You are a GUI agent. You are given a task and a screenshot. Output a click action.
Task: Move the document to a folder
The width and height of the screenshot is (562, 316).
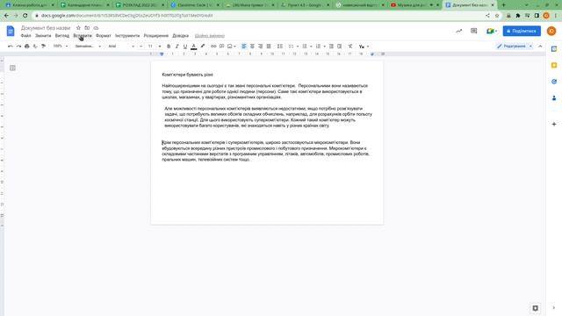(x=87, y=28)
